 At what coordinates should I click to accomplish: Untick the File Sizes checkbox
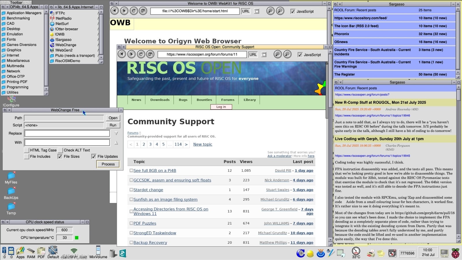coord(60,156)
